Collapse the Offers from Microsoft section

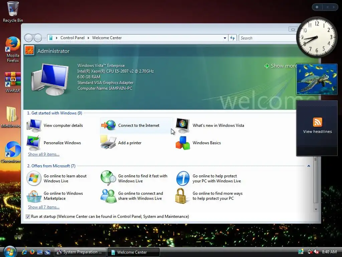tap(309, 166)
